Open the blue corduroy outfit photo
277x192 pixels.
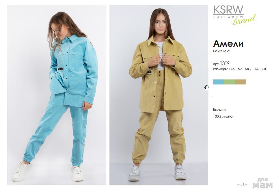tap(57, 95)
